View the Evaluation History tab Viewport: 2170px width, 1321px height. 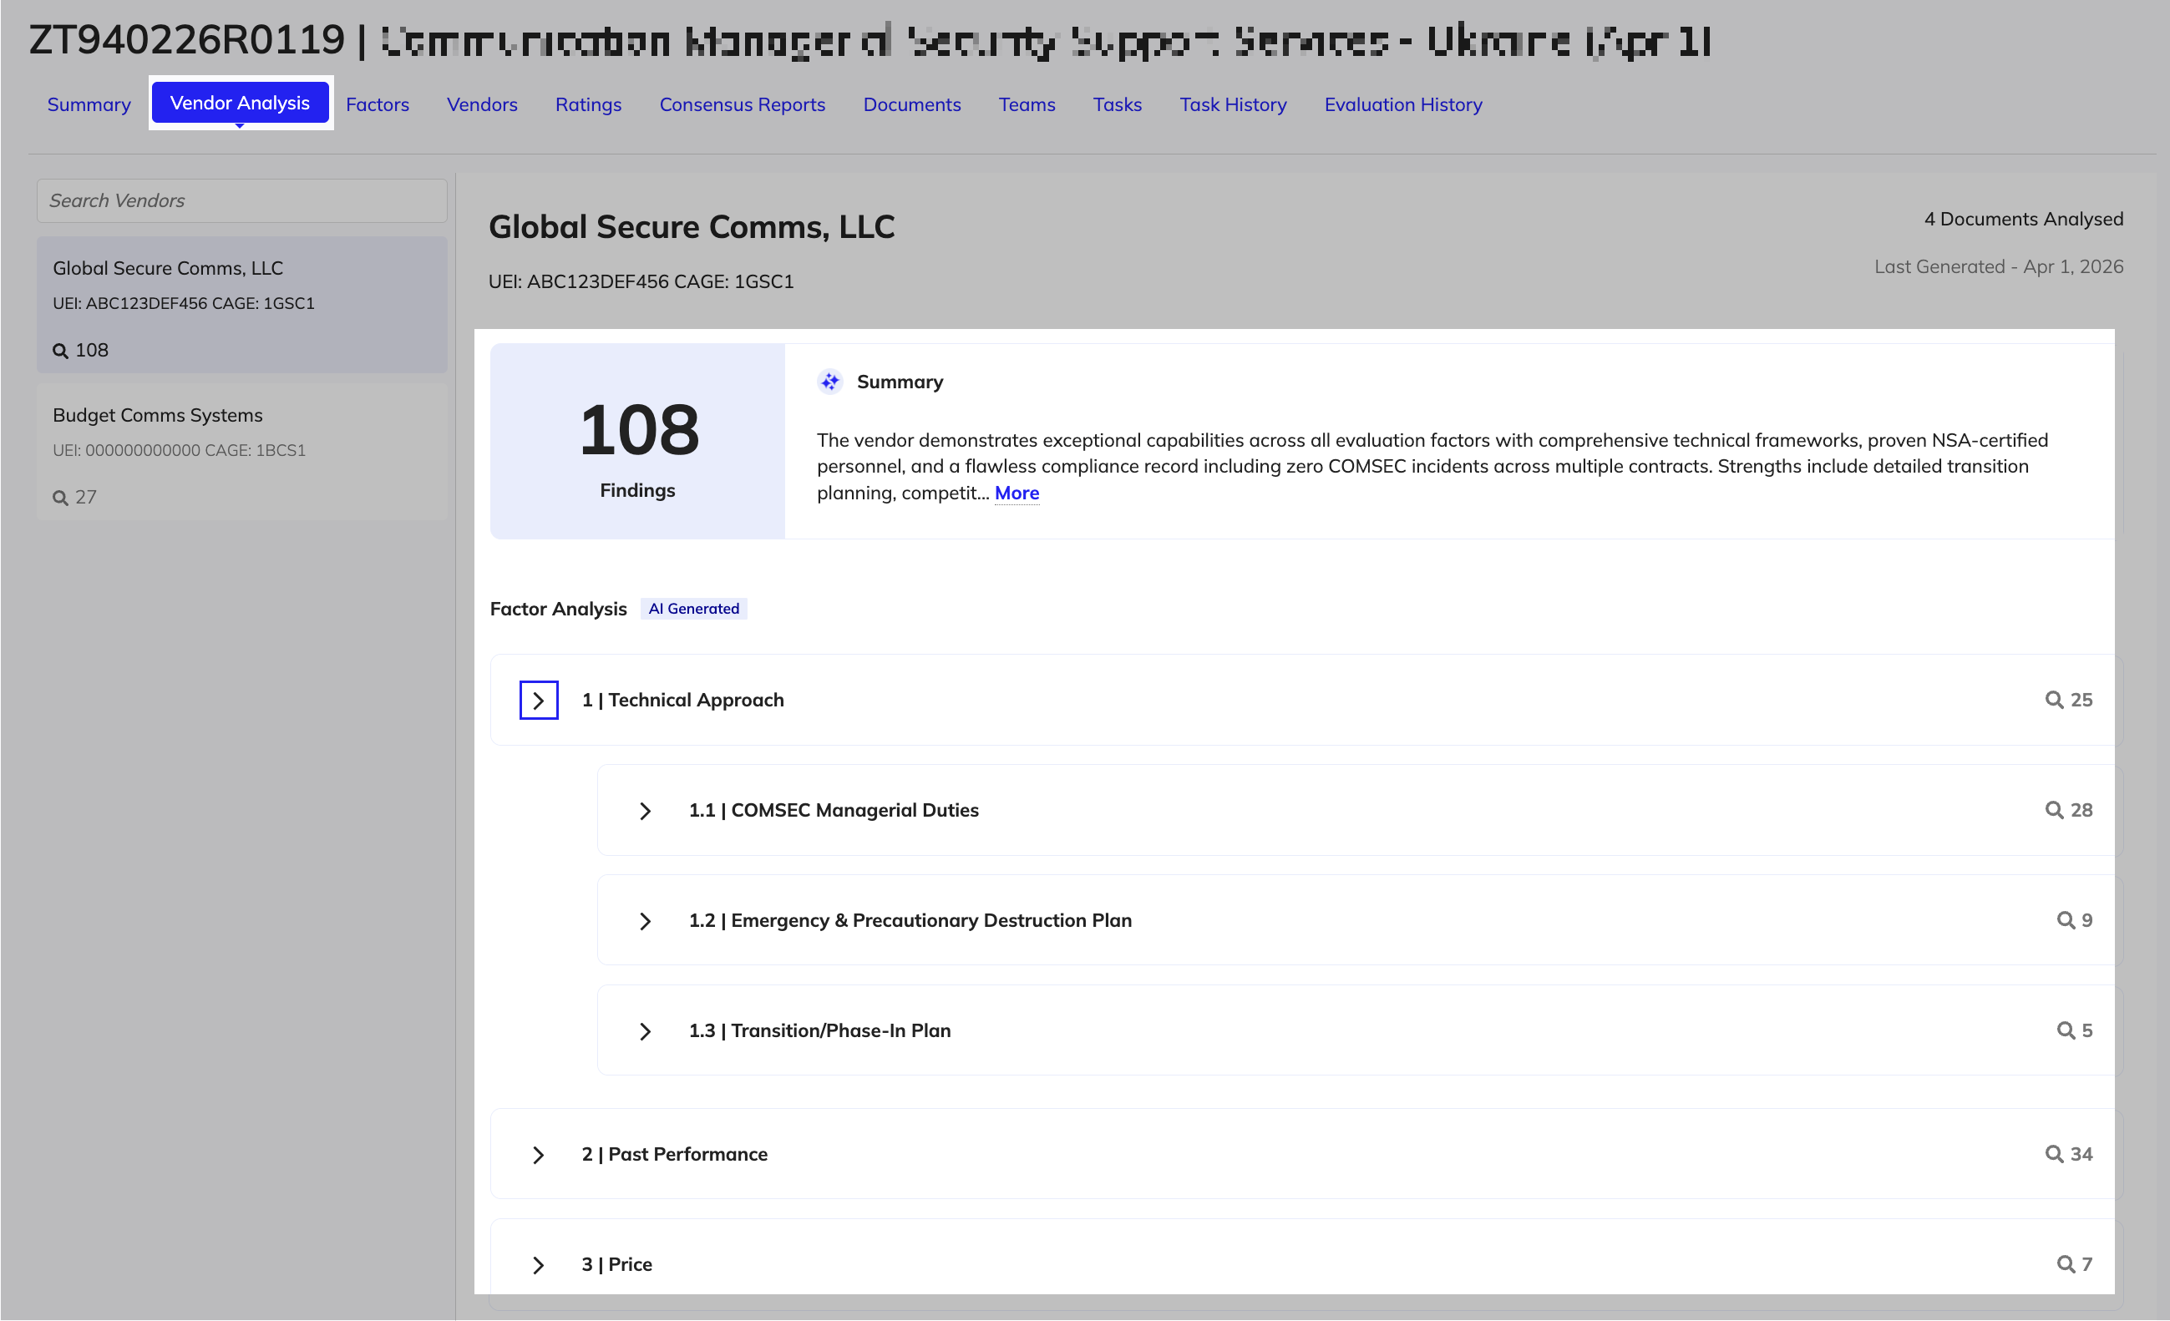1403,104
